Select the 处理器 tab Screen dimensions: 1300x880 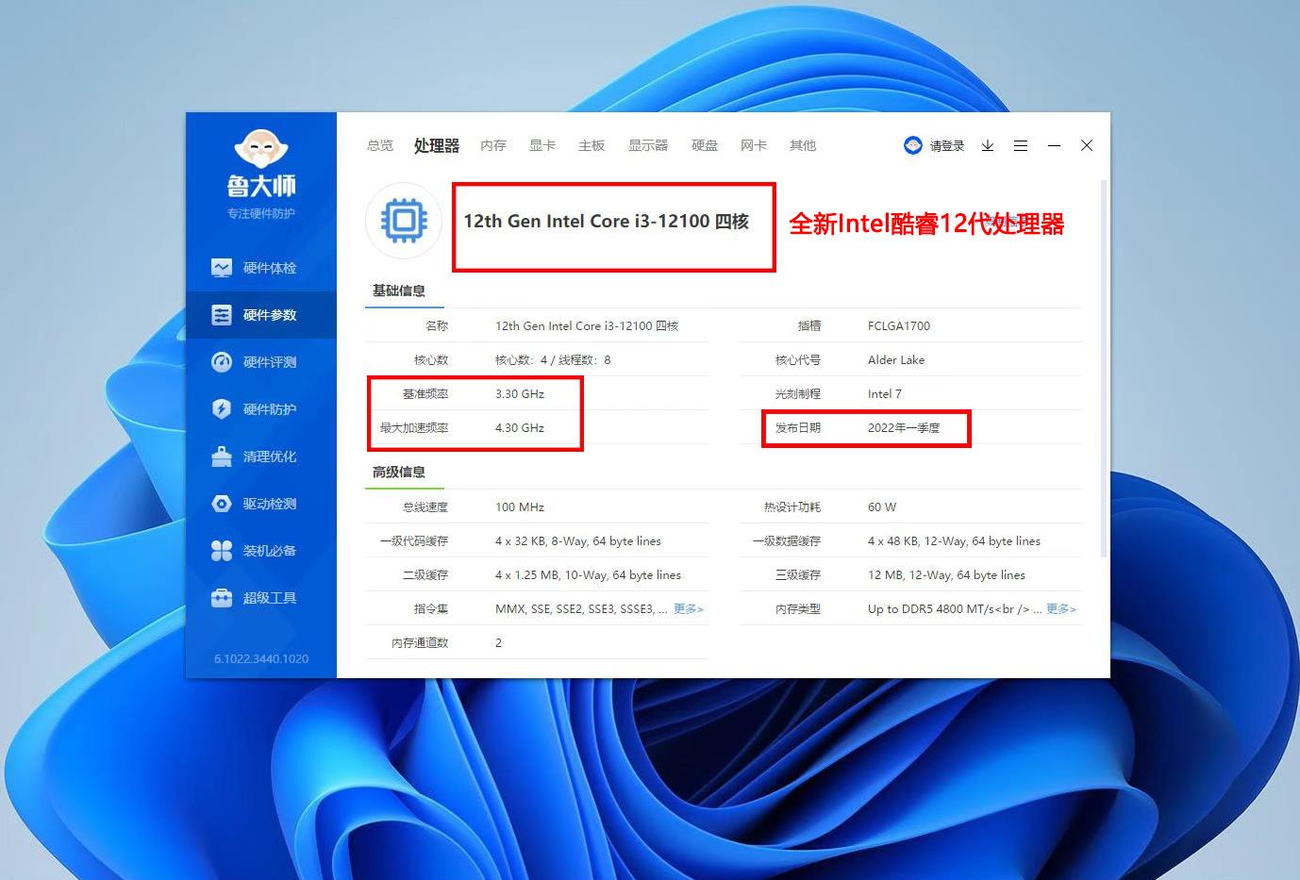pyautogui.click(x=437, y=145)
